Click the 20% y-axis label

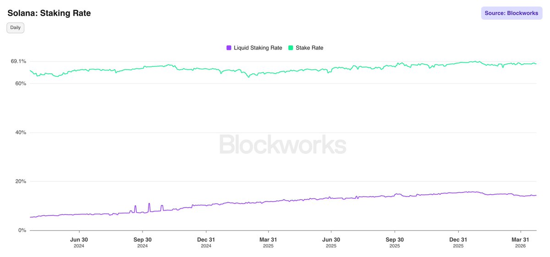[x=21, y=181]
